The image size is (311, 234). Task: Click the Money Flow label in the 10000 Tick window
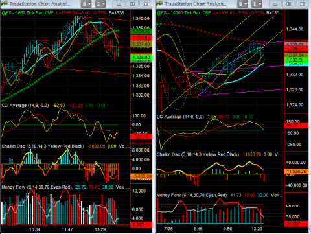pyautogui.click(x=192, y=195)
